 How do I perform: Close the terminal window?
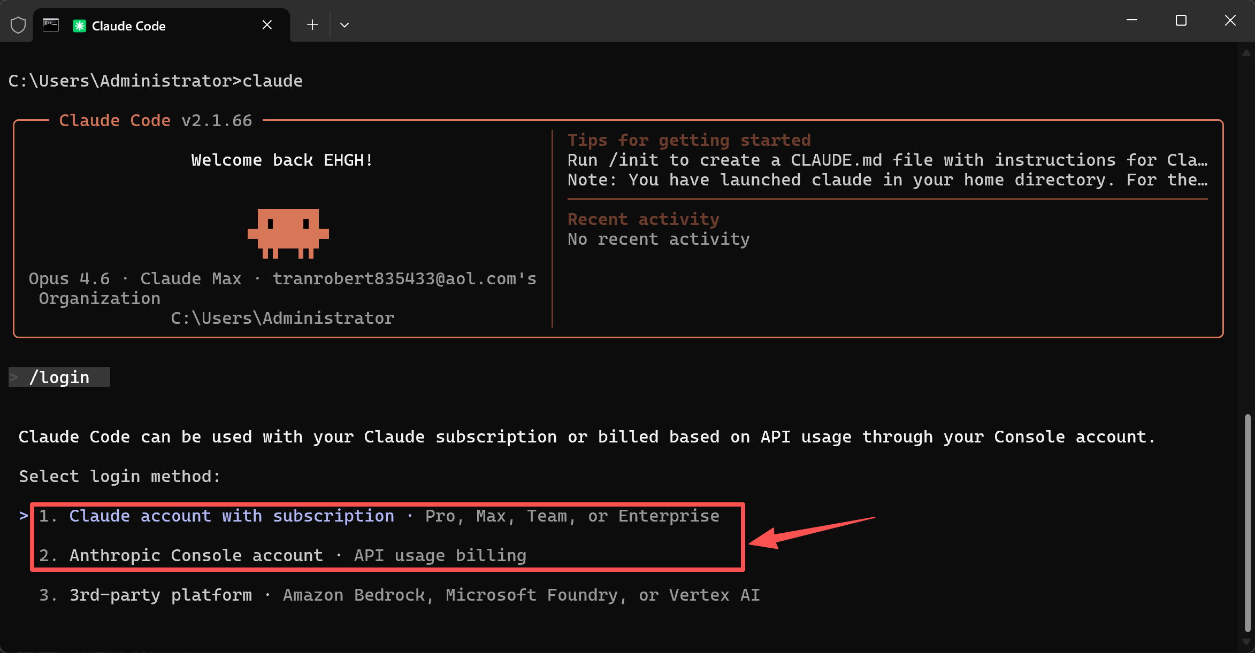[x=1230, y=20]
